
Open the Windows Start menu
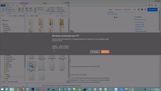click(x=2, y=89)
